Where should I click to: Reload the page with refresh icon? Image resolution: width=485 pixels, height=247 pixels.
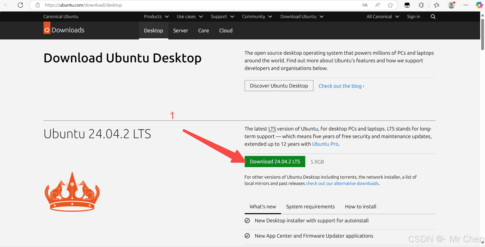click(x=20, y=5)
